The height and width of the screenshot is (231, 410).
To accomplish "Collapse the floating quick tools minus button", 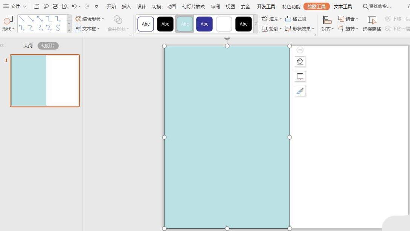I will [300, 50].
